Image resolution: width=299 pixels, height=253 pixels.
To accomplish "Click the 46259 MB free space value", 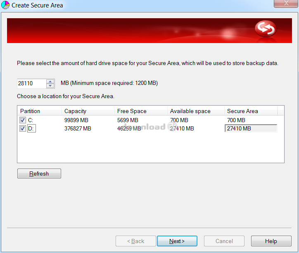I will (129, 128).
